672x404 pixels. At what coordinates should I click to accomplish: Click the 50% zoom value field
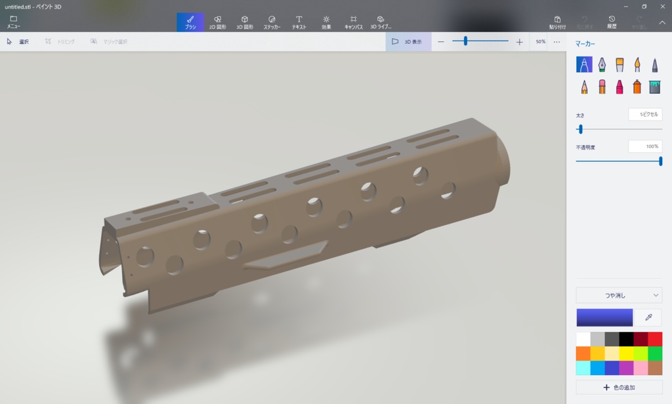click(x=541, y=41)
